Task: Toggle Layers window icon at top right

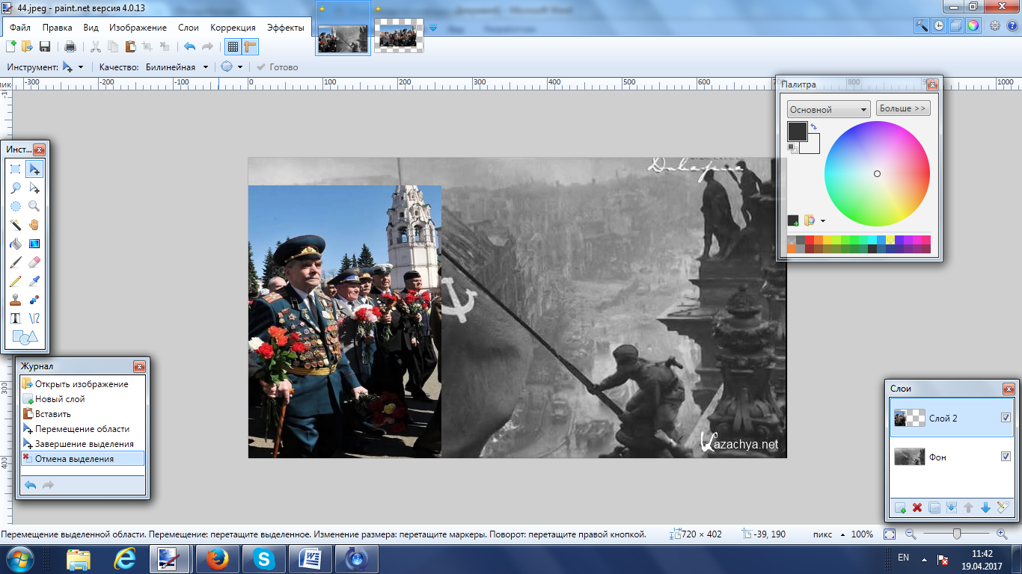Action: pos(955,25)
